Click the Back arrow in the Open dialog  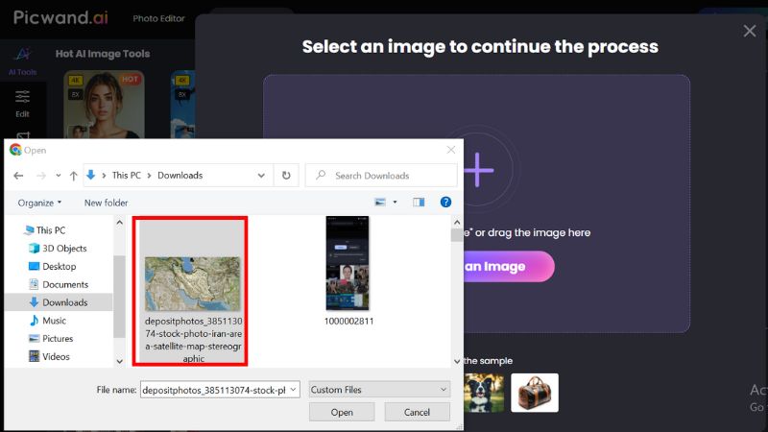[x=16, y=176]
